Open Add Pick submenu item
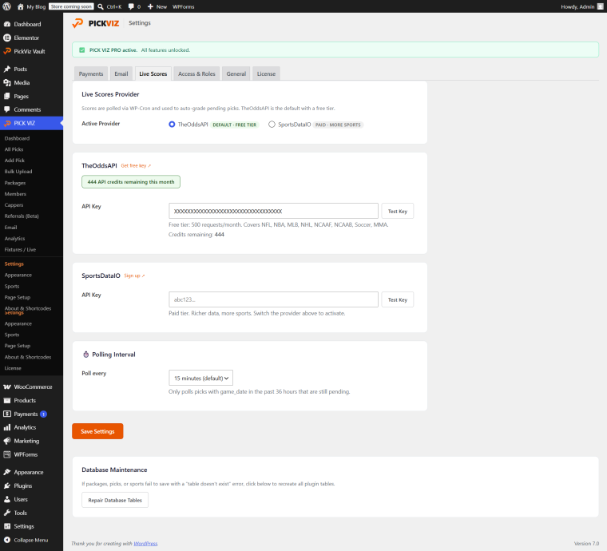This screenshot has width=607, height=551. 14,161
